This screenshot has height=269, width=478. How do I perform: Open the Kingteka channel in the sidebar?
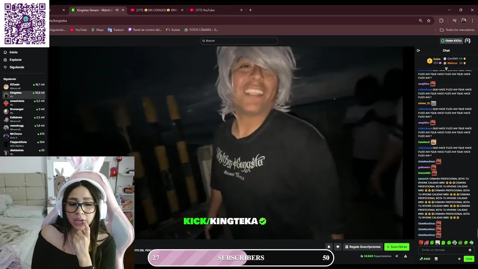coord(24,95)
